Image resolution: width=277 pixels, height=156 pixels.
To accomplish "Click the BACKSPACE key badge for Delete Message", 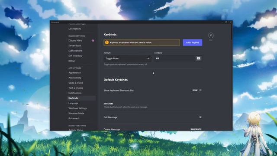I will (196, 129).
